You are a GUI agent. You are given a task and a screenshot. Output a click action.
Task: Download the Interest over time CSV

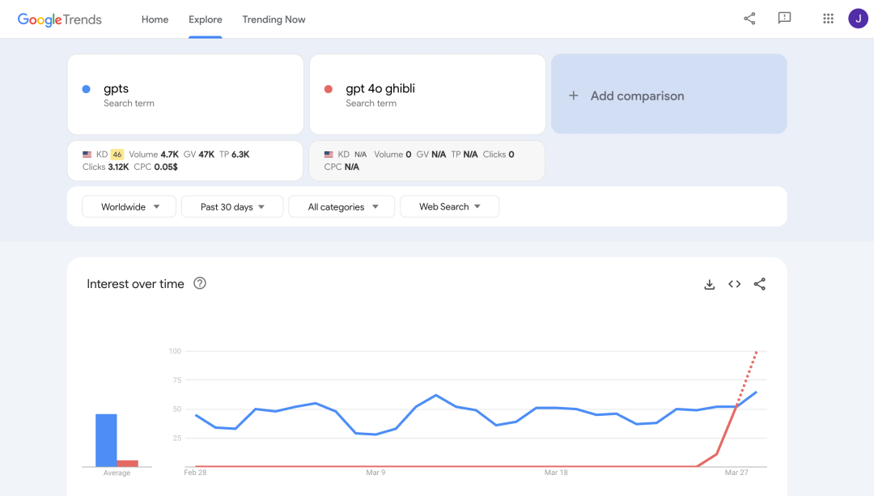click(710, 284)
